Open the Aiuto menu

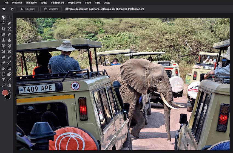[x=107, y=3]
